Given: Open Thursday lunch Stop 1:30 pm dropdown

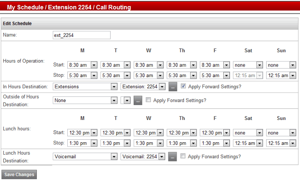Looking at the screenshot, I should (182, 143).
